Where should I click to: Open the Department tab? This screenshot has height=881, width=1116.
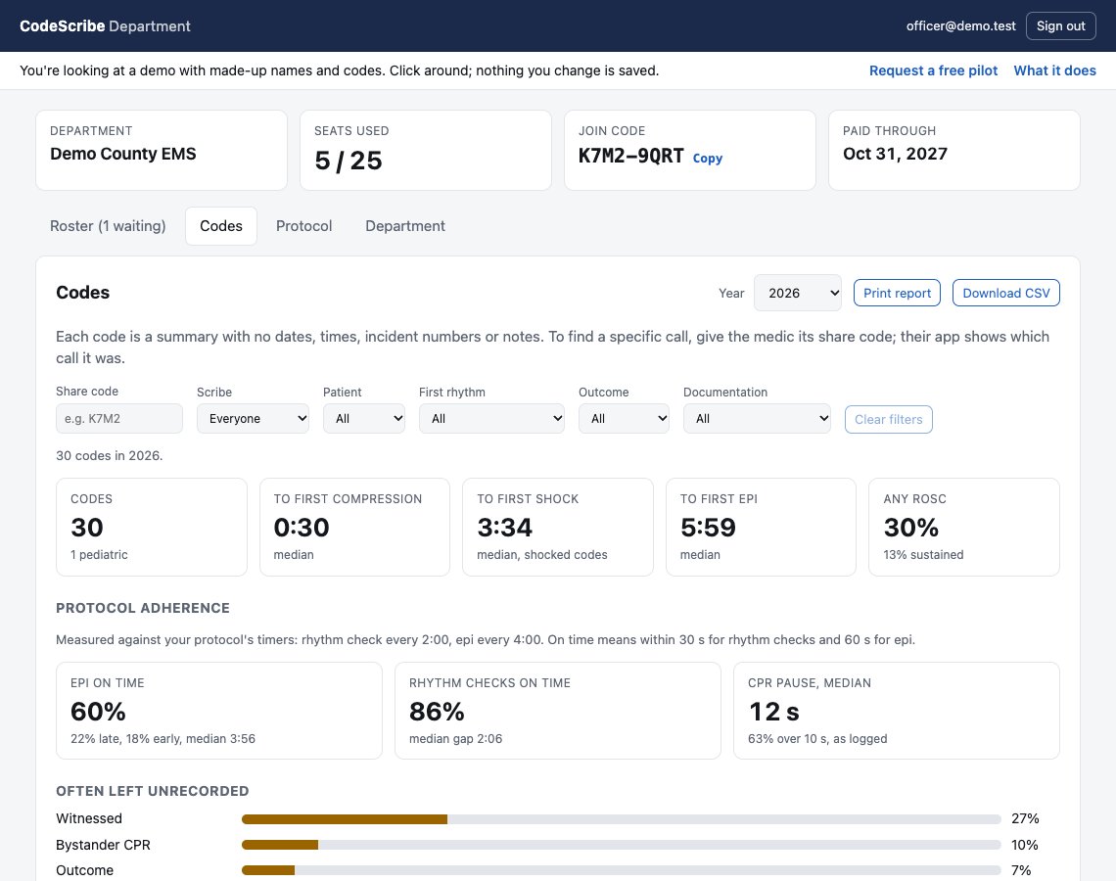405,225
